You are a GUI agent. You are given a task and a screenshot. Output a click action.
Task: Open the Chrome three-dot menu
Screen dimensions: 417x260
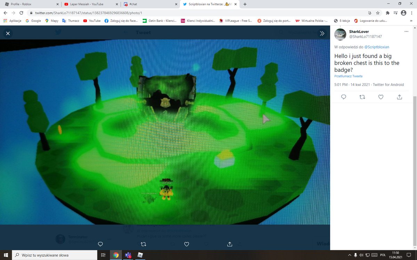pyautogui.click(x=411, y=13)
